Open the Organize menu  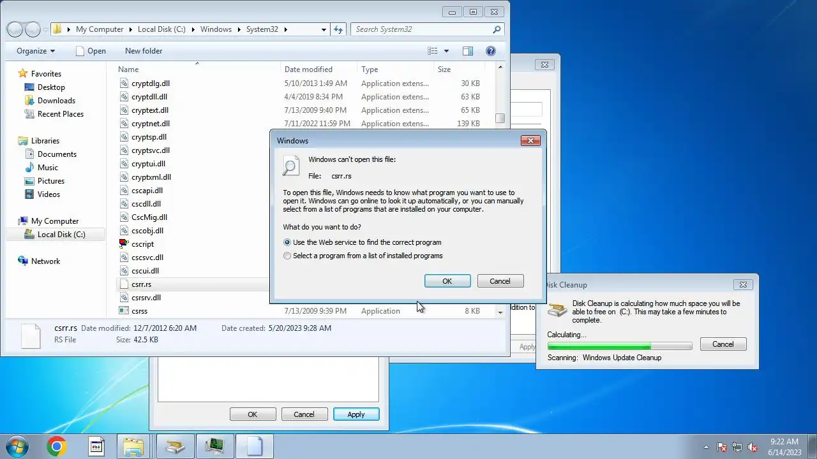coord(36,51)
